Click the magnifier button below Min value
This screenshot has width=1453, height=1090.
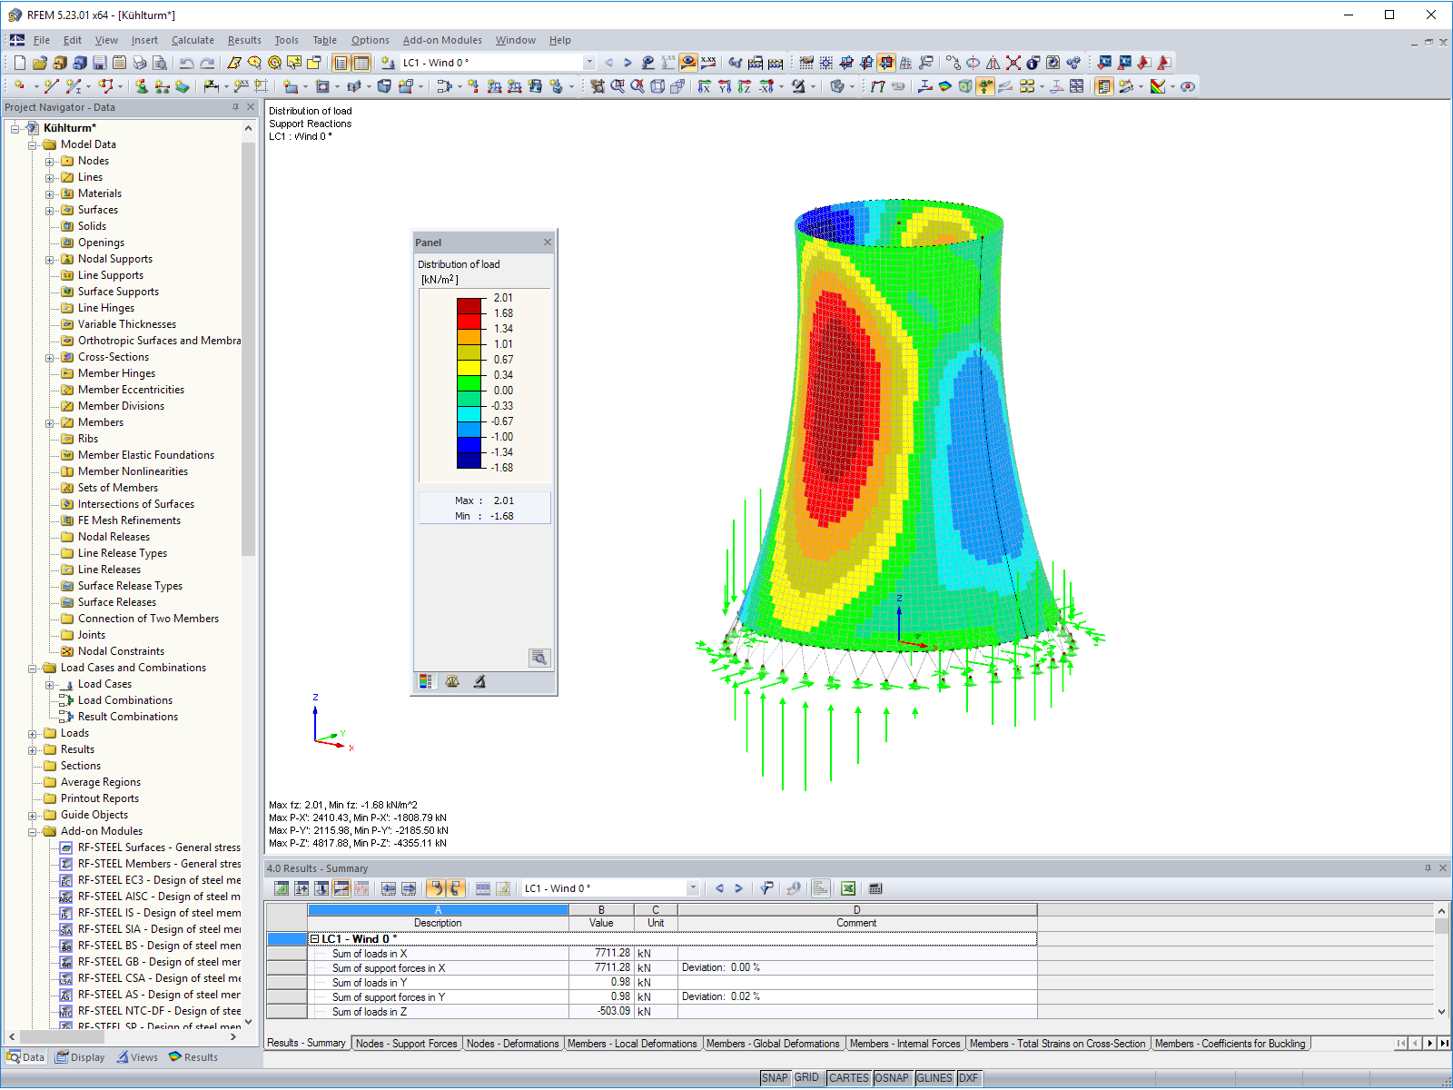point(539,659)
